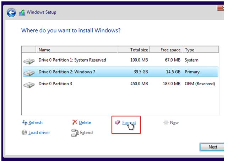Viewport: 228px width, 161px height.
Task: Click the Refresh link
Action: coord(36,122)
